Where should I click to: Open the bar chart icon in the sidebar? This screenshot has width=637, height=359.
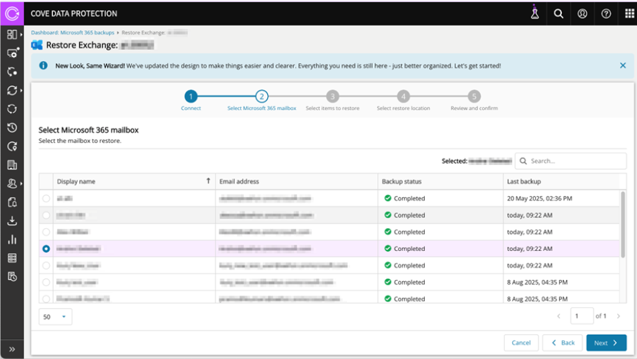12,239
